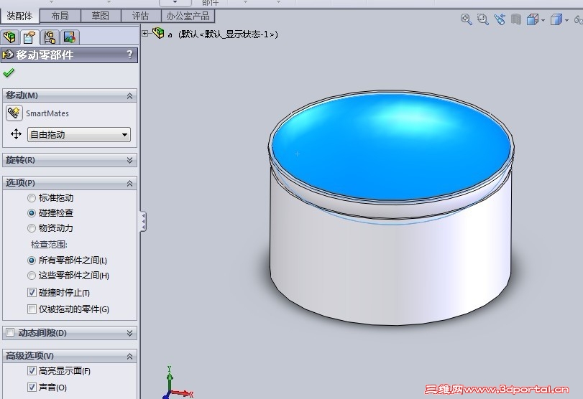Select the Zoom to Area tool
This screenshot has height=399, width=583.
coord(482,19)
